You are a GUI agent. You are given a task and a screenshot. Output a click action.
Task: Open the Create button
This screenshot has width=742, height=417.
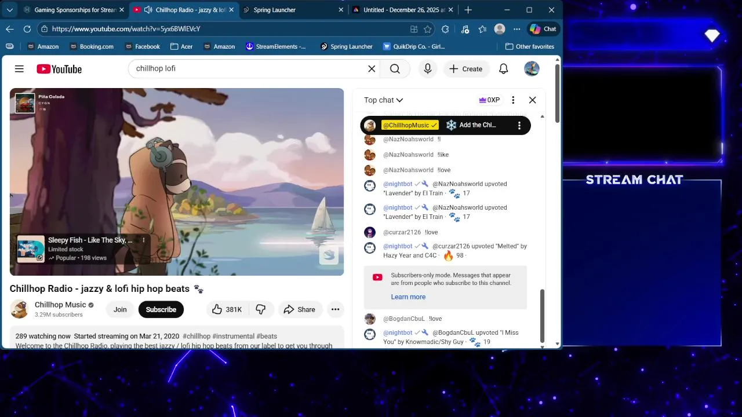pos(465,69)
